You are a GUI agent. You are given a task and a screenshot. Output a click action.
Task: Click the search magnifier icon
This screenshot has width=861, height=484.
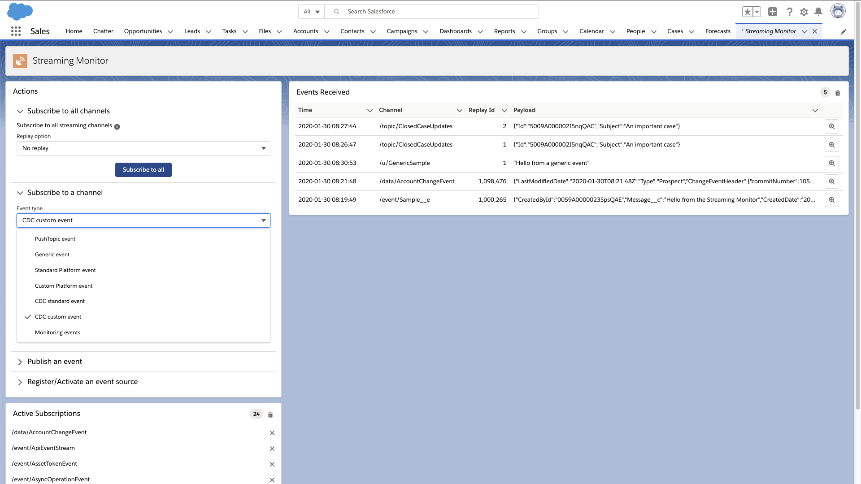[336, 12]
